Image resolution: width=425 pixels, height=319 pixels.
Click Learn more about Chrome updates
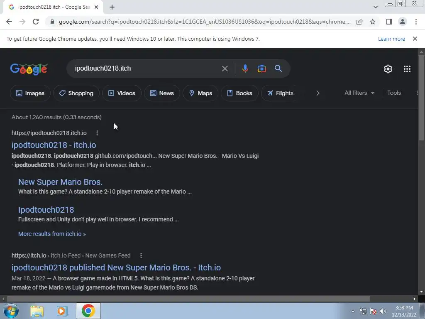tap(391, 39)
